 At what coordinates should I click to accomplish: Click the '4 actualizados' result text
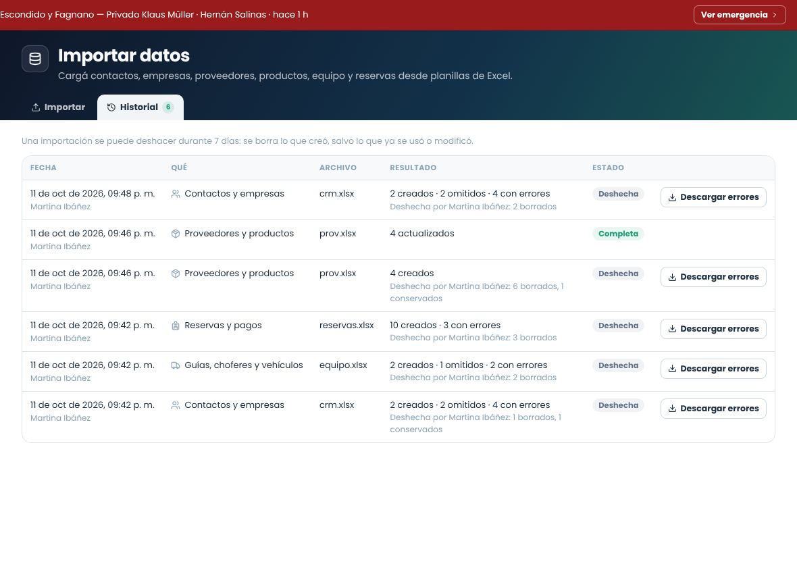pyautogui.click(x=422, y=233)
